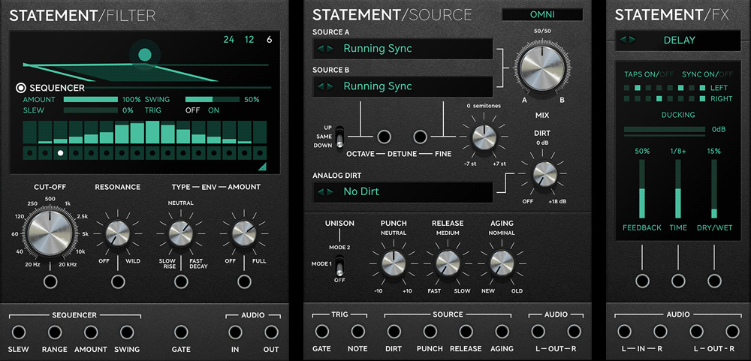
Task: Select previous Source B waveform arrow
Action: click(321, 86)
